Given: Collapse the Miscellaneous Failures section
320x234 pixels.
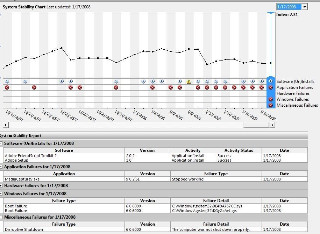Looking at the screenshot, I should click(1, 217).
